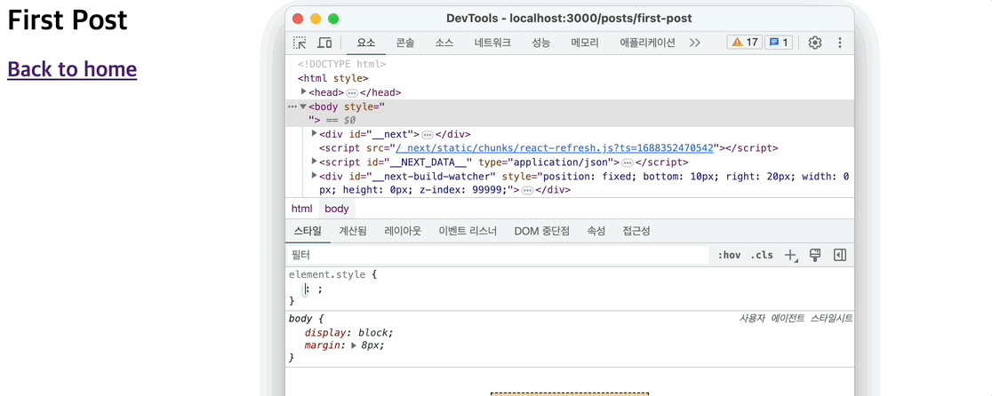Select the <!DOCTYPE html> line
992x396 pixels.
coord(341,64)
